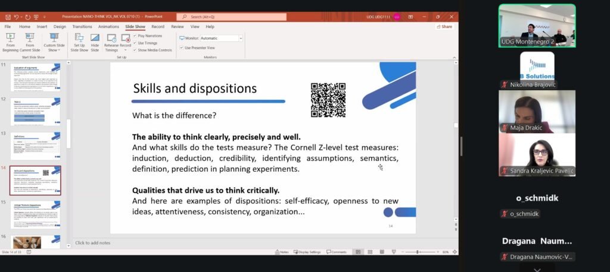Open the Transitions ribbon tab
This screenshot has height=272, width=610.
[82, 27]
